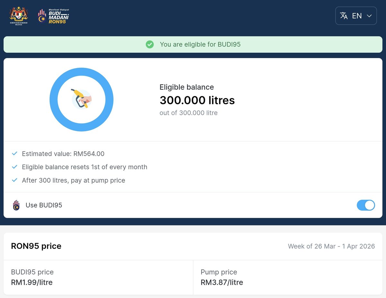This screenshot has height=298, width=386.
Task: Click the blue circular balance ring
Action: click(x=81, y=99)
